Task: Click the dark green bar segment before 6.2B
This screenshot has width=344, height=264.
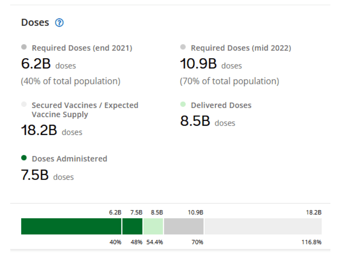Action: pos(71,226)
